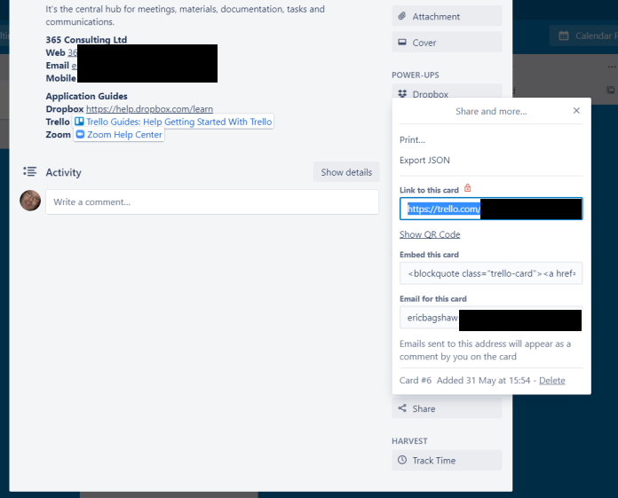
Task: Open the Dropbox help learn link
Action: 149,108
